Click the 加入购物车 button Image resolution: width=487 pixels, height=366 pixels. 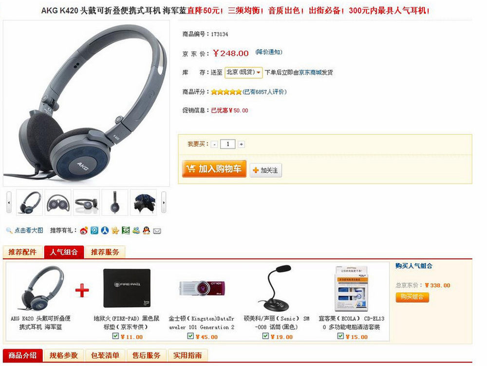(214, 169)
